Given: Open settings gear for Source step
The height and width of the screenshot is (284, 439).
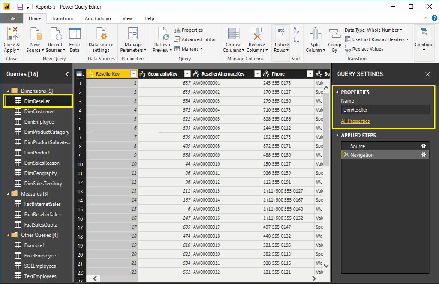Looking at the screenshot, I should pyautogui.click(x=424, y=146).
